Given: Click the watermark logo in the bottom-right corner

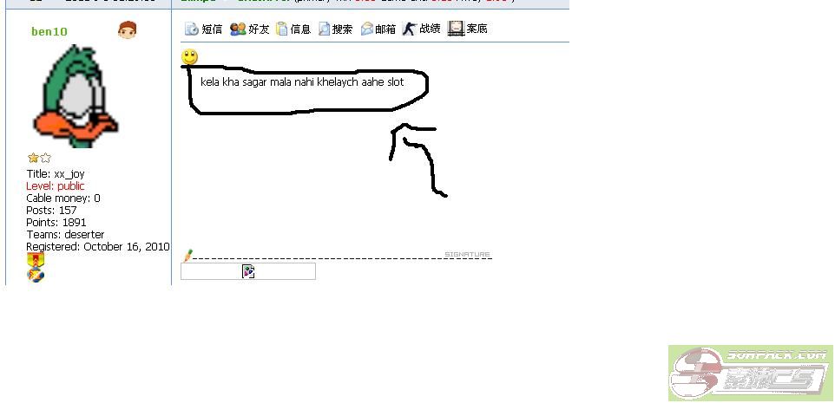Looking at the screenshot, I should pos(750,373).
